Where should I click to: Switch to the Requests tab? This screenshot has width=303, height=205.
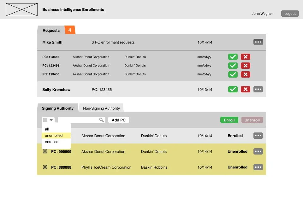[x=51, y=30]
